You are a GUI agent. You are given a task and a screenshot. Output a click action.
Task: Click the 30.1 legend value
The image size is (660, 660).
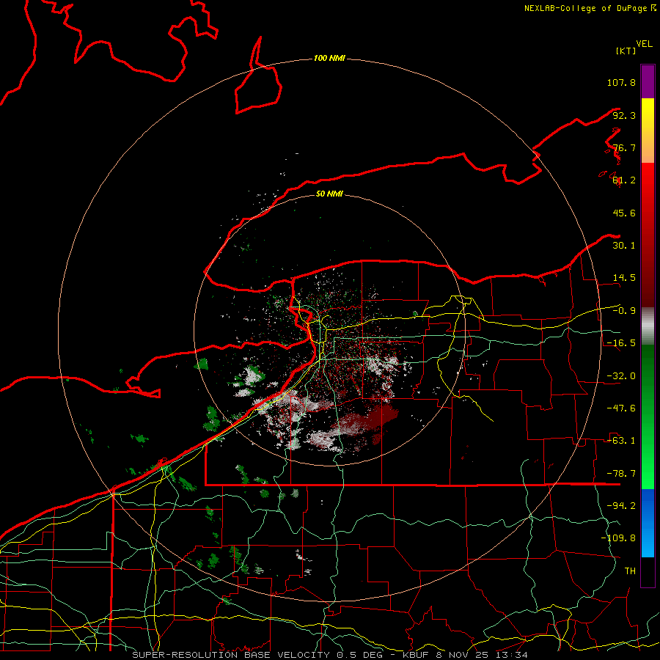coord(624,246)
